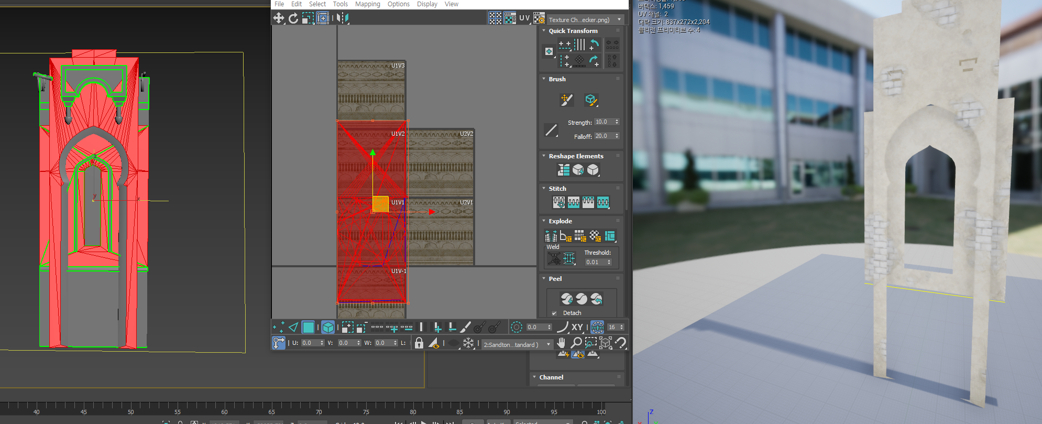This screenshot has width=1042, height=424.
Task: Toggle Select By Element UV mode
Action: point(328,328)
